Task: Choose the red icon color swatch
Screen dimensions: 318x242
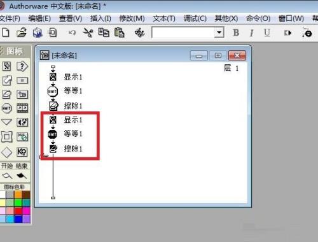Action: (x=18, y=211)
